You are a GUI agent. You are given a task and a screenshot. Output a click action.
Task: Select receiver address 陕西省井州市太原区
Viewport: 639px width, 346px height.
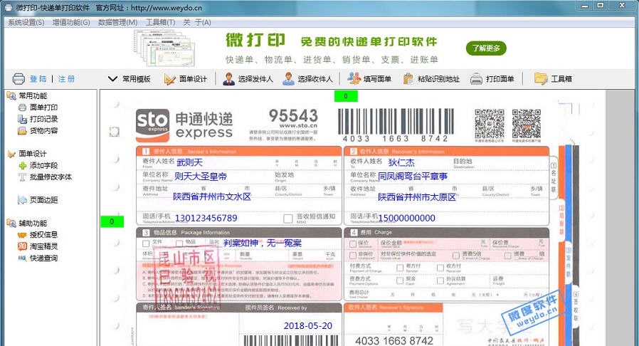pyautogui.click(x=417, y=197)
